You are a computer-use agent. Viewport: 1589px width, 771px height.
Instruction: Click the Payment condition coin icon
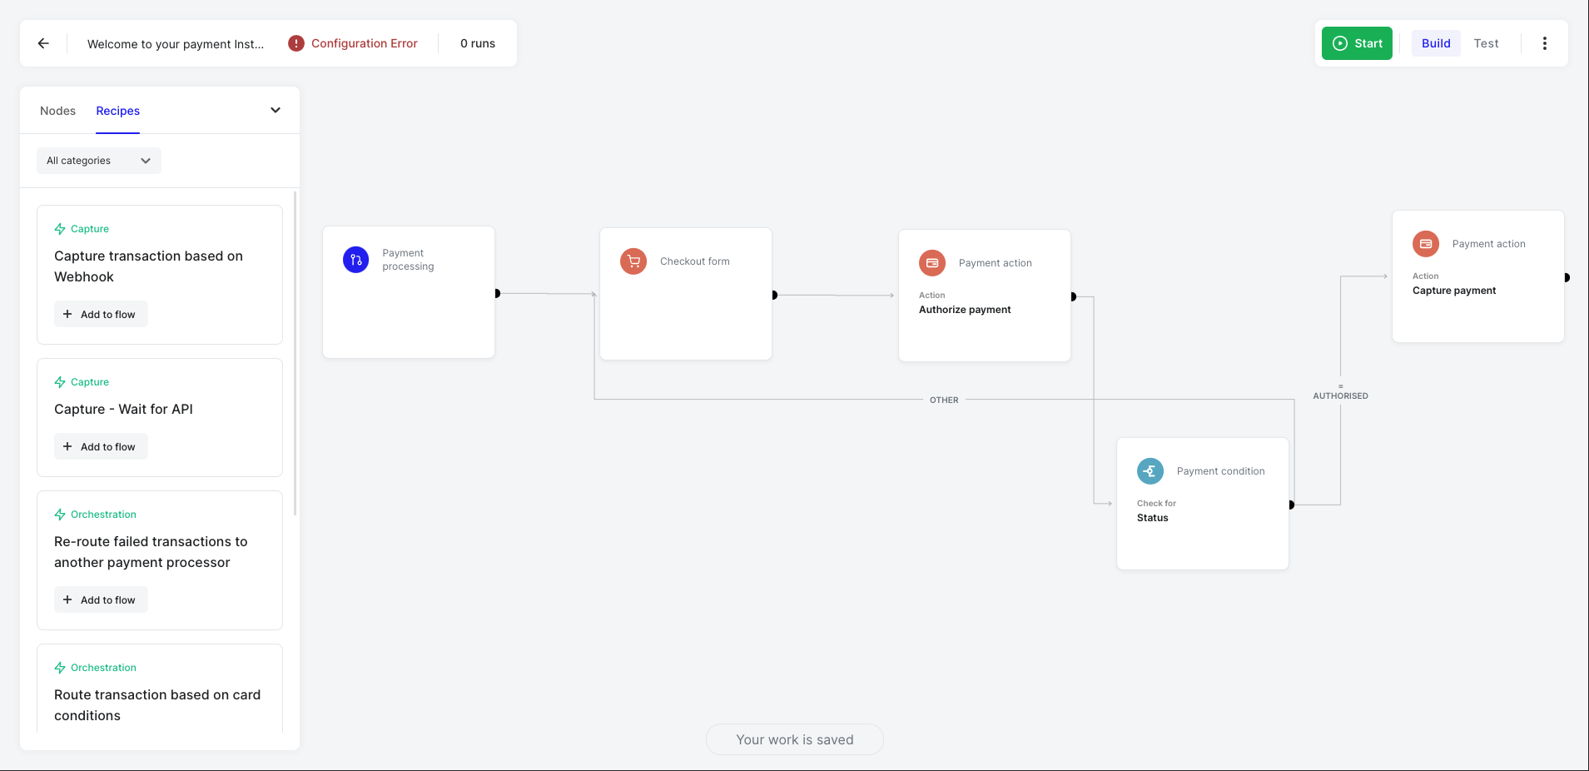(1150, 470)
